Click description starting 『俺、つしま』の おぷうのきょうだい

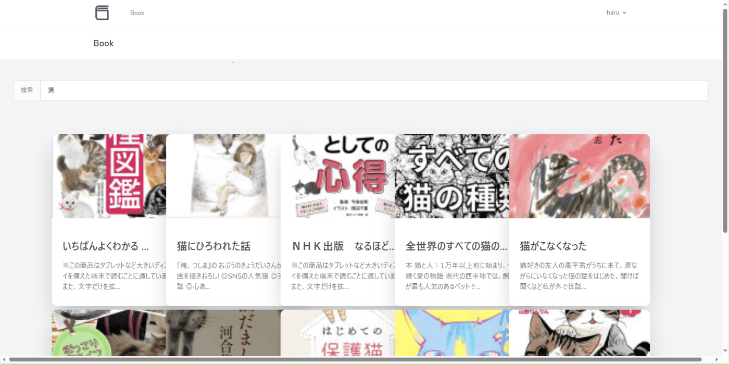pyautogui.click(x=229, y=276)
